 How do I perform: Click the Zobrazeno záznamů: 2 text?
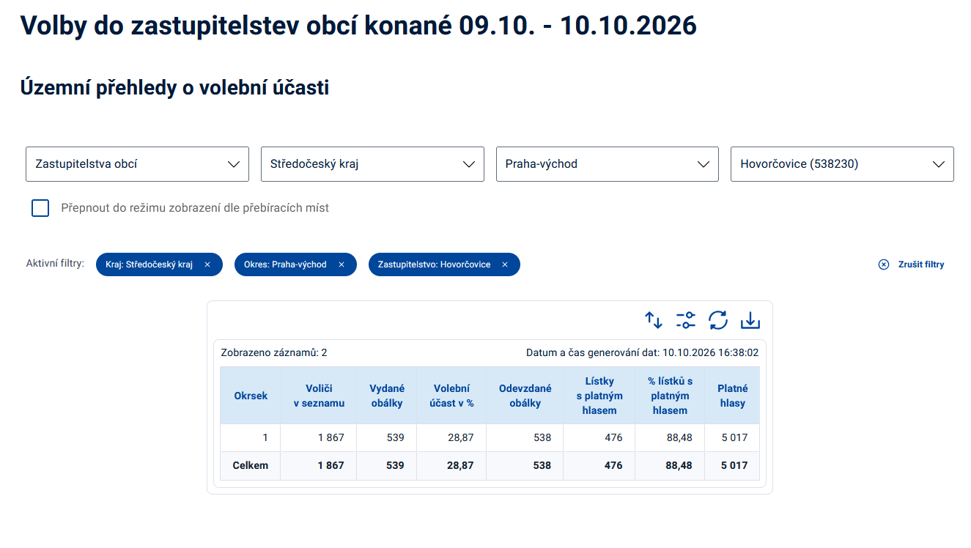click(x=274, y=352)
